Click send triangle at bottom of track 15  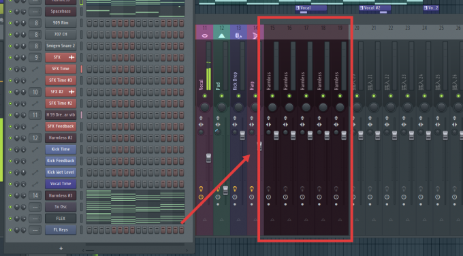point(272,220)
